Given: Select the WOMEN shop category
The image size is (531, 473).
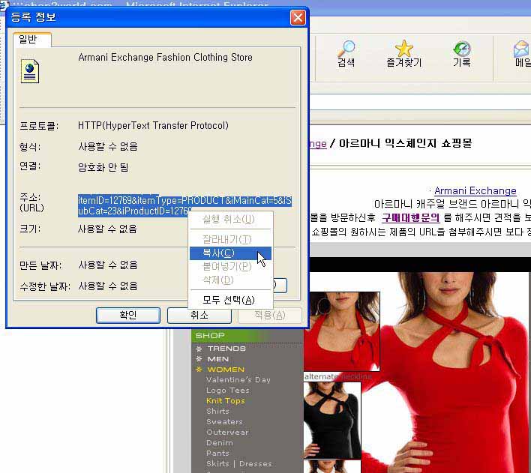Looking at the screenshot, I should click(x=225, y=370).
